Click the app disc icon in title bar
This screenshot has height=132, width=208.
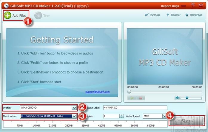pos(6,6)
